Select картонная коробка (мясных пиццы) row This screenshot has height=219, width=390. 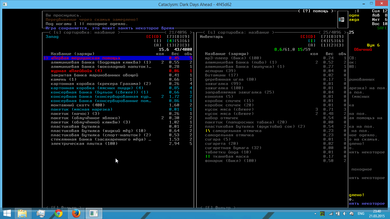pyautogui.click(x=118, y=88)
